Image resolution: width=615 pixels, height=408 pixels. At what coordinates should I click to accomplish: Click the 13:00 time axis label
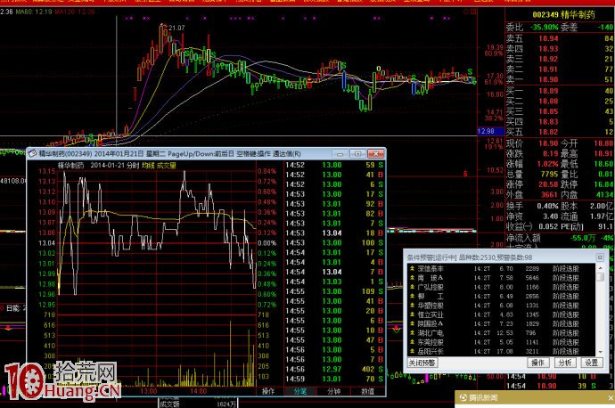(x=148, y=391)
